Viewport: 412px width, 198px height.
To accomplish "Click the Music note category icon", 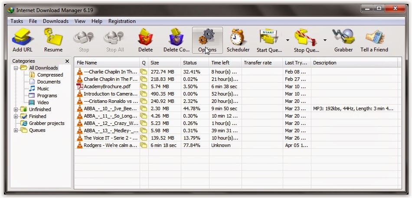I will click(32, 89).
